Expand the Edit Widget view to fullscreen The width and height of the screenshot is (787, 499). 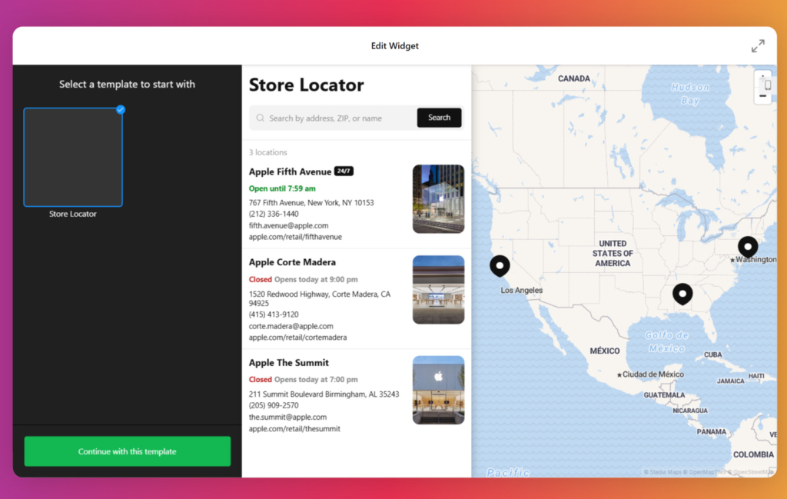tap(759, 45)
